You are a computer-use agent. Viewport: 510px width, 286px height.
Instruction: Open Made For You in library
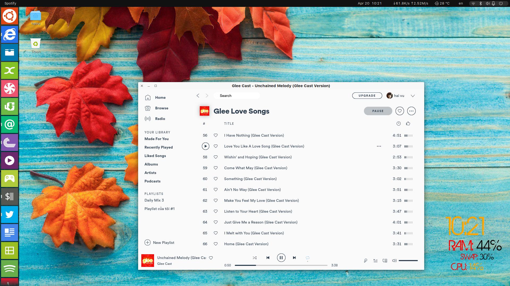click(156, 139)
